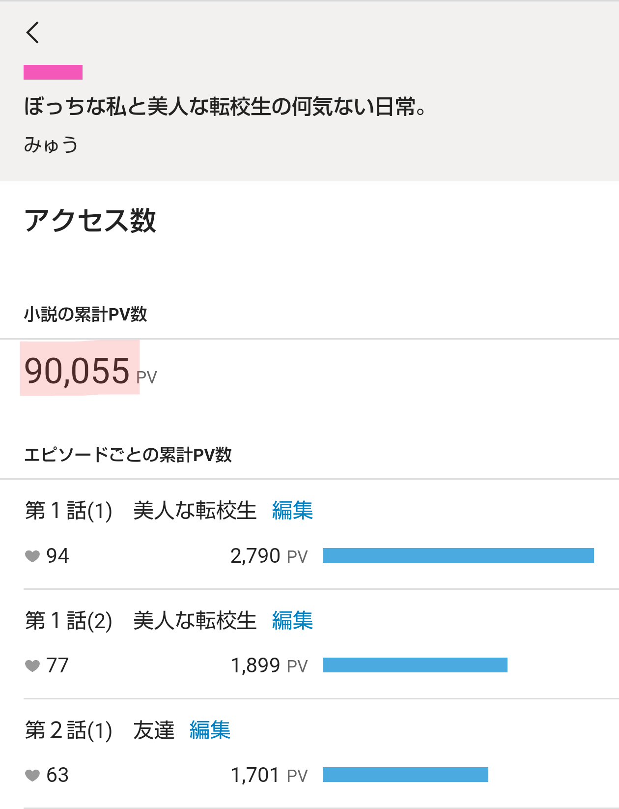Click author name みゅう
This screenshot has height=809, width=619.
coord(51,145)
